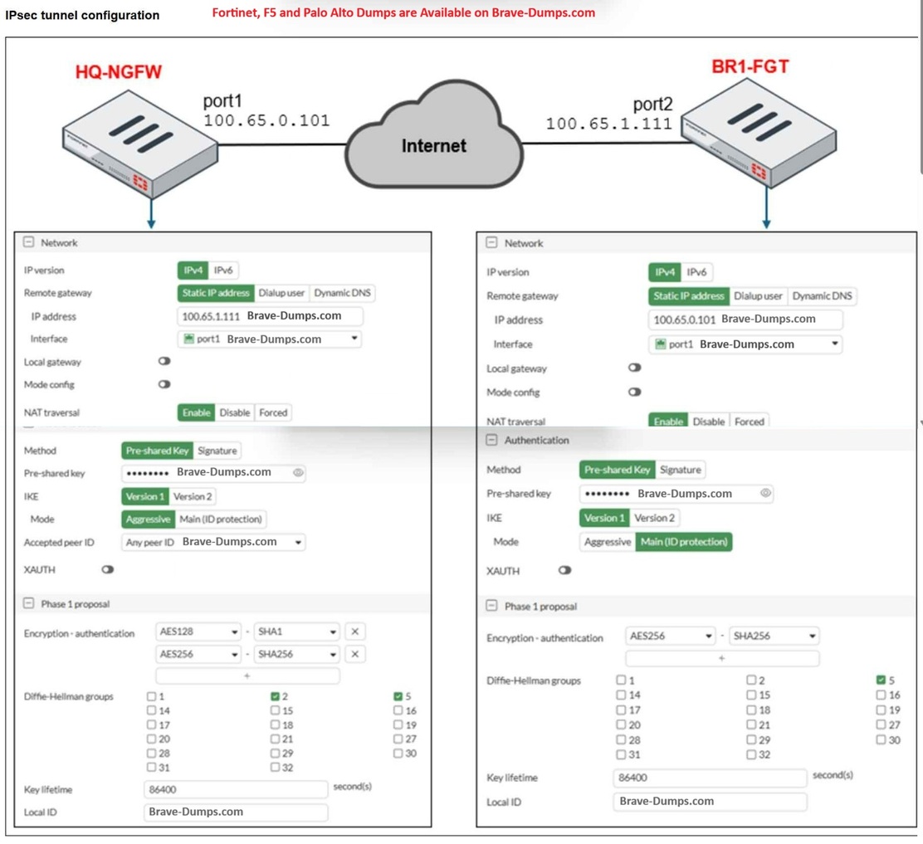Toggle Local gateway switch on HQ-NGFW
The height and width of the screenshot is (844, 923).
click(164, 362)
